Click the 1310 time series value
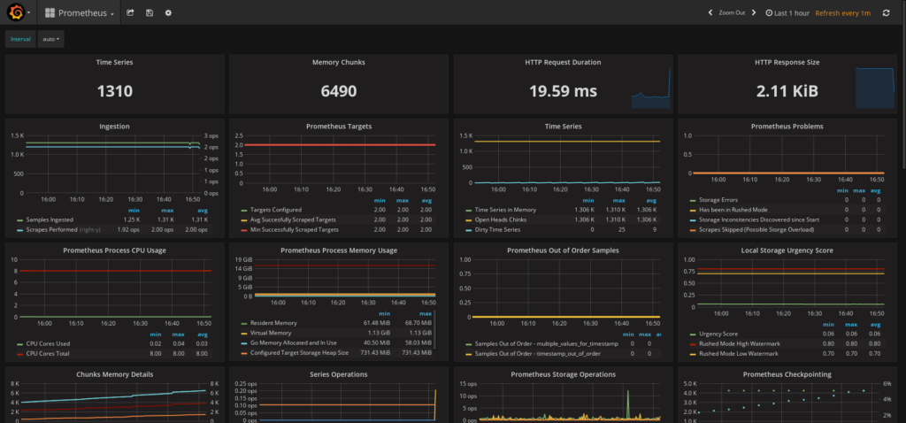 click(114, 91)
